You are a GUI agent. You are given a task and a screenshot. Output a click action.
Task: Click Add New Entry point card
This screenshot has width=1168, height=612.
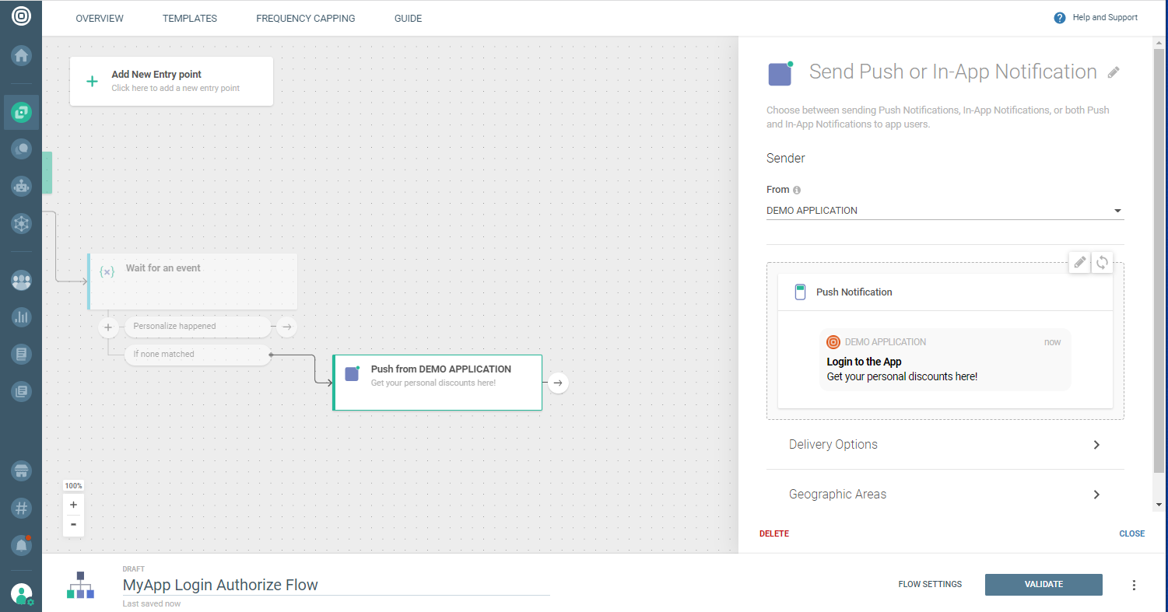pos(171,81)
